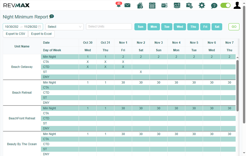The width and height of the screenshot is (246, 156).
Task: Click the Beach Retreat unit name
Action: tap(22, 93)
